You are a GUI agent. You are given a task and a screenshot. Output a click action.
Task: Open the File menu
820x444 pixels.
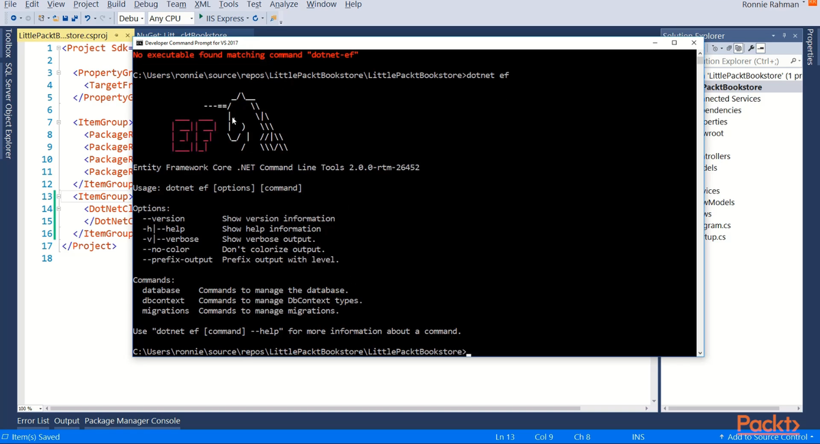(x=10, y=4)
